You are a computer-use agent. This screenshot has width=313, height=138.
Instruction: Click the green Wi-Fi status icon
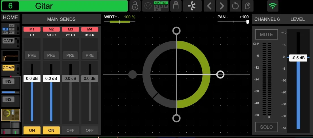pyautogui.click(x=273, y=6)
